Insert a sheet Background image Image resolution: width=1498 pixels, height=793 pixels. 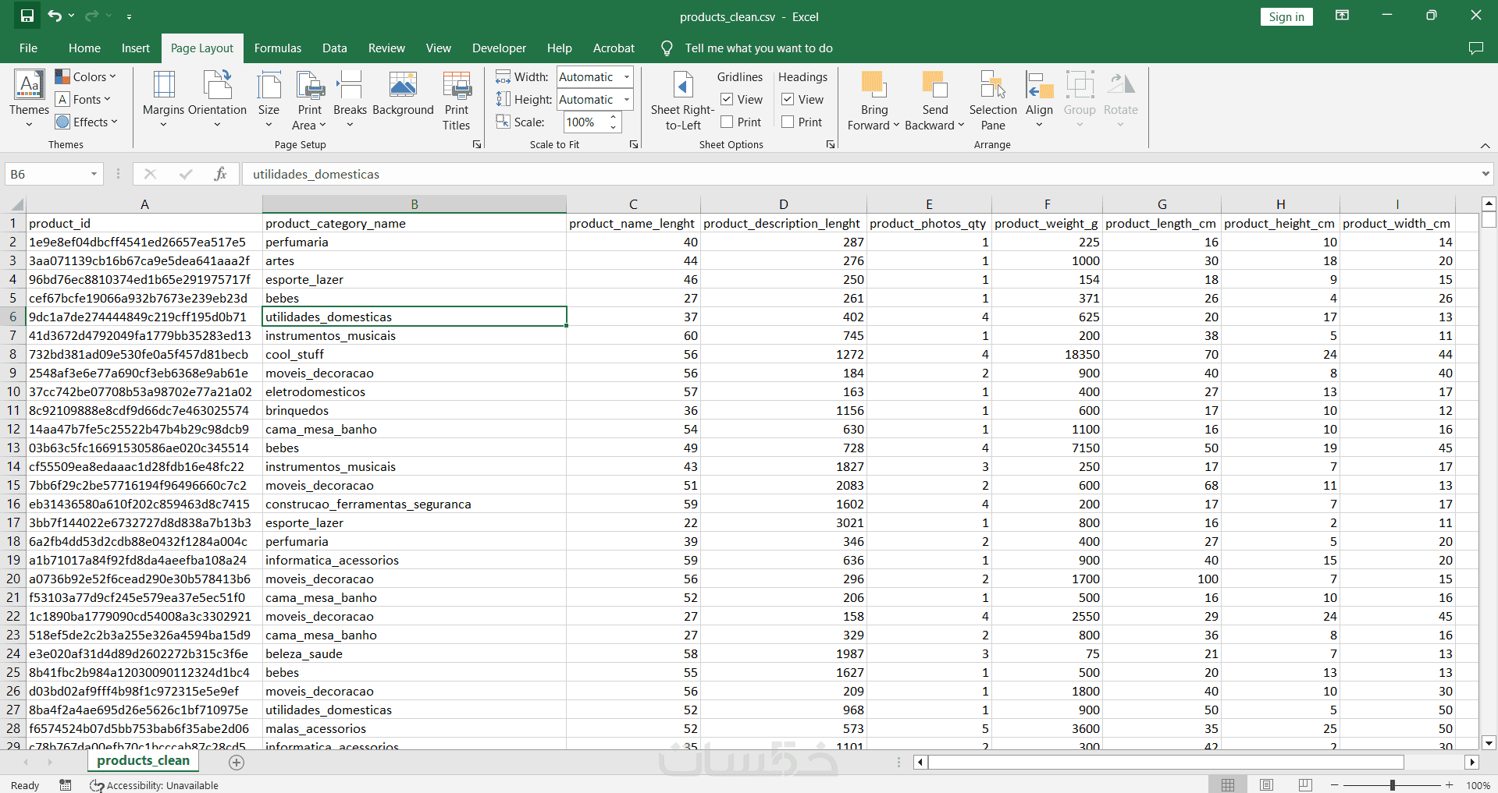point(403,98)
